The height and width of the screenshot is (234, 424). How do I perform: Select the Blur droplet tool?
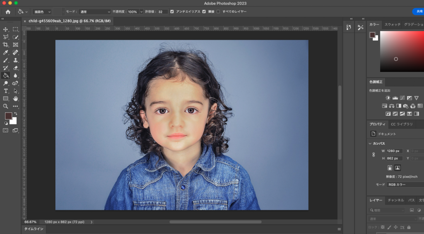(15, 76)
